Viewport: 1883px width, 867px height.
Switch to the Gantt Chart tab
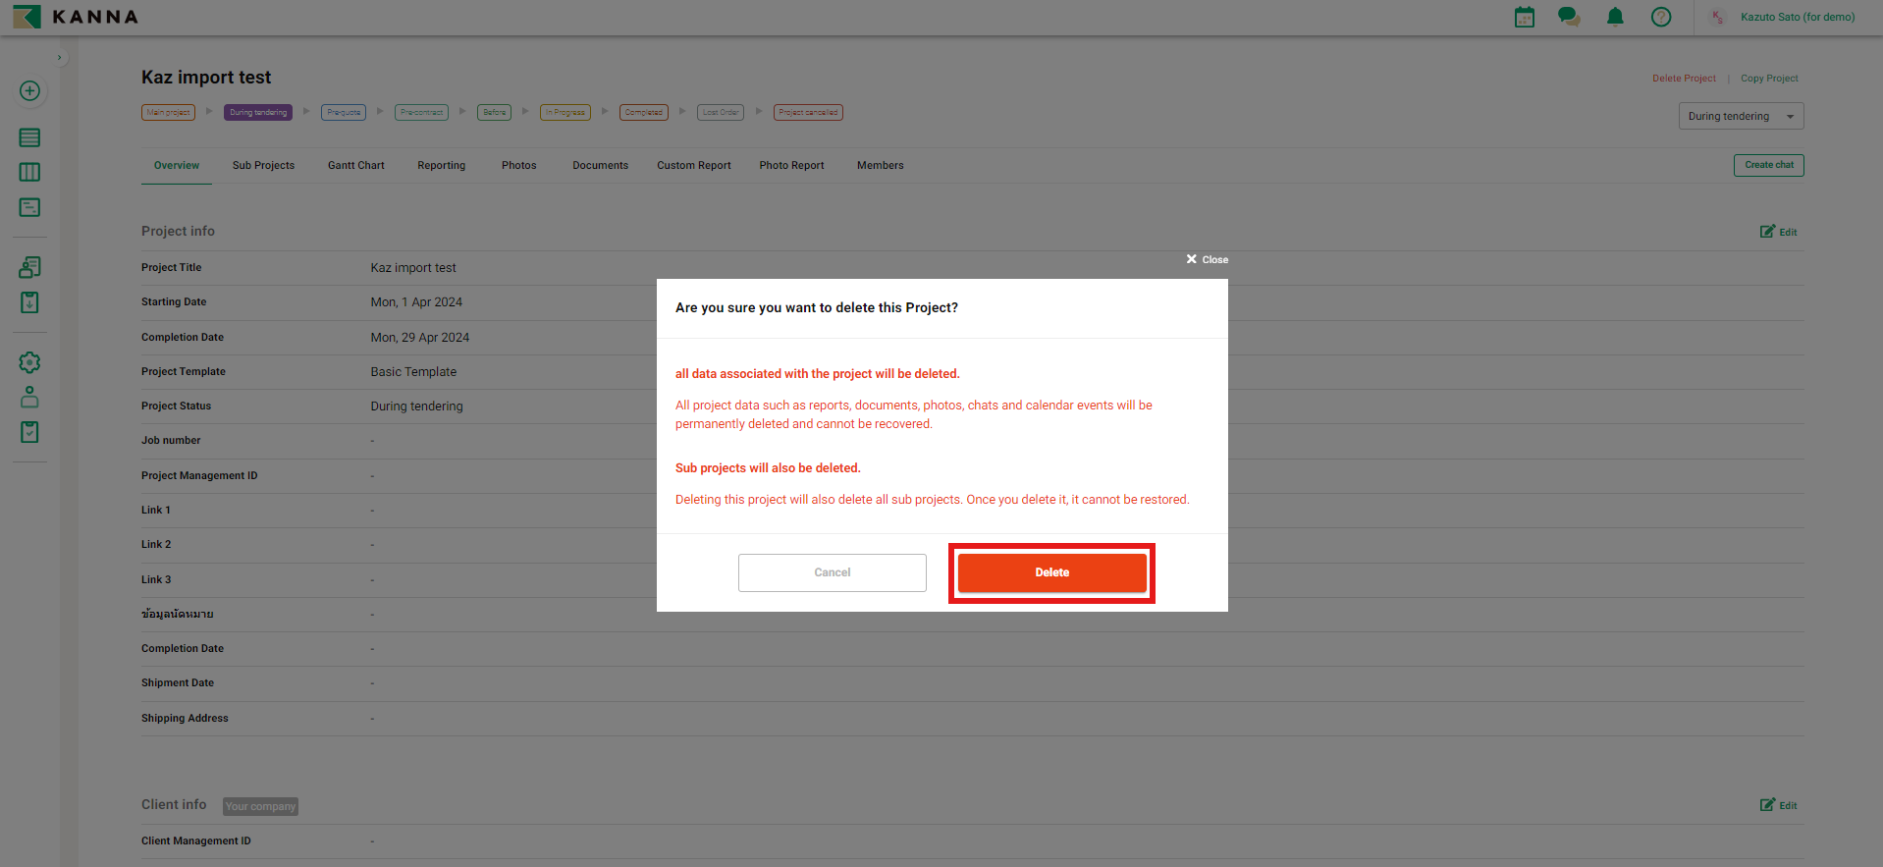355,165
